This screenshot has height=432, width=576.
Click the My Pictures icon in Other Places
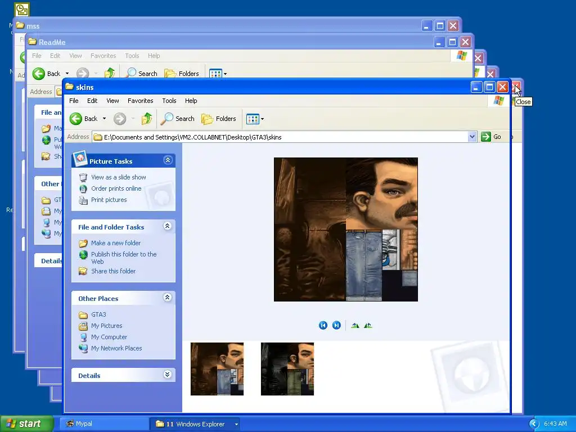(83, 326)
